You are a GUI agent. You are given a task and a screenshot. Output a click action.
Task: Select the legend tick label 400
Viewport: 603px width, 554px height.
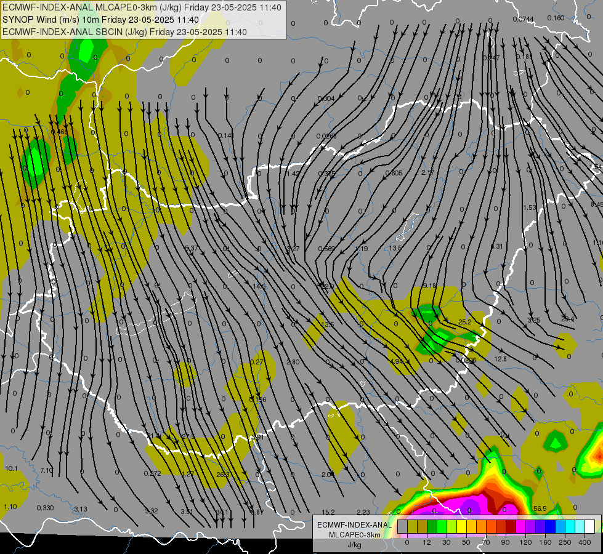(x=585, y=542)
